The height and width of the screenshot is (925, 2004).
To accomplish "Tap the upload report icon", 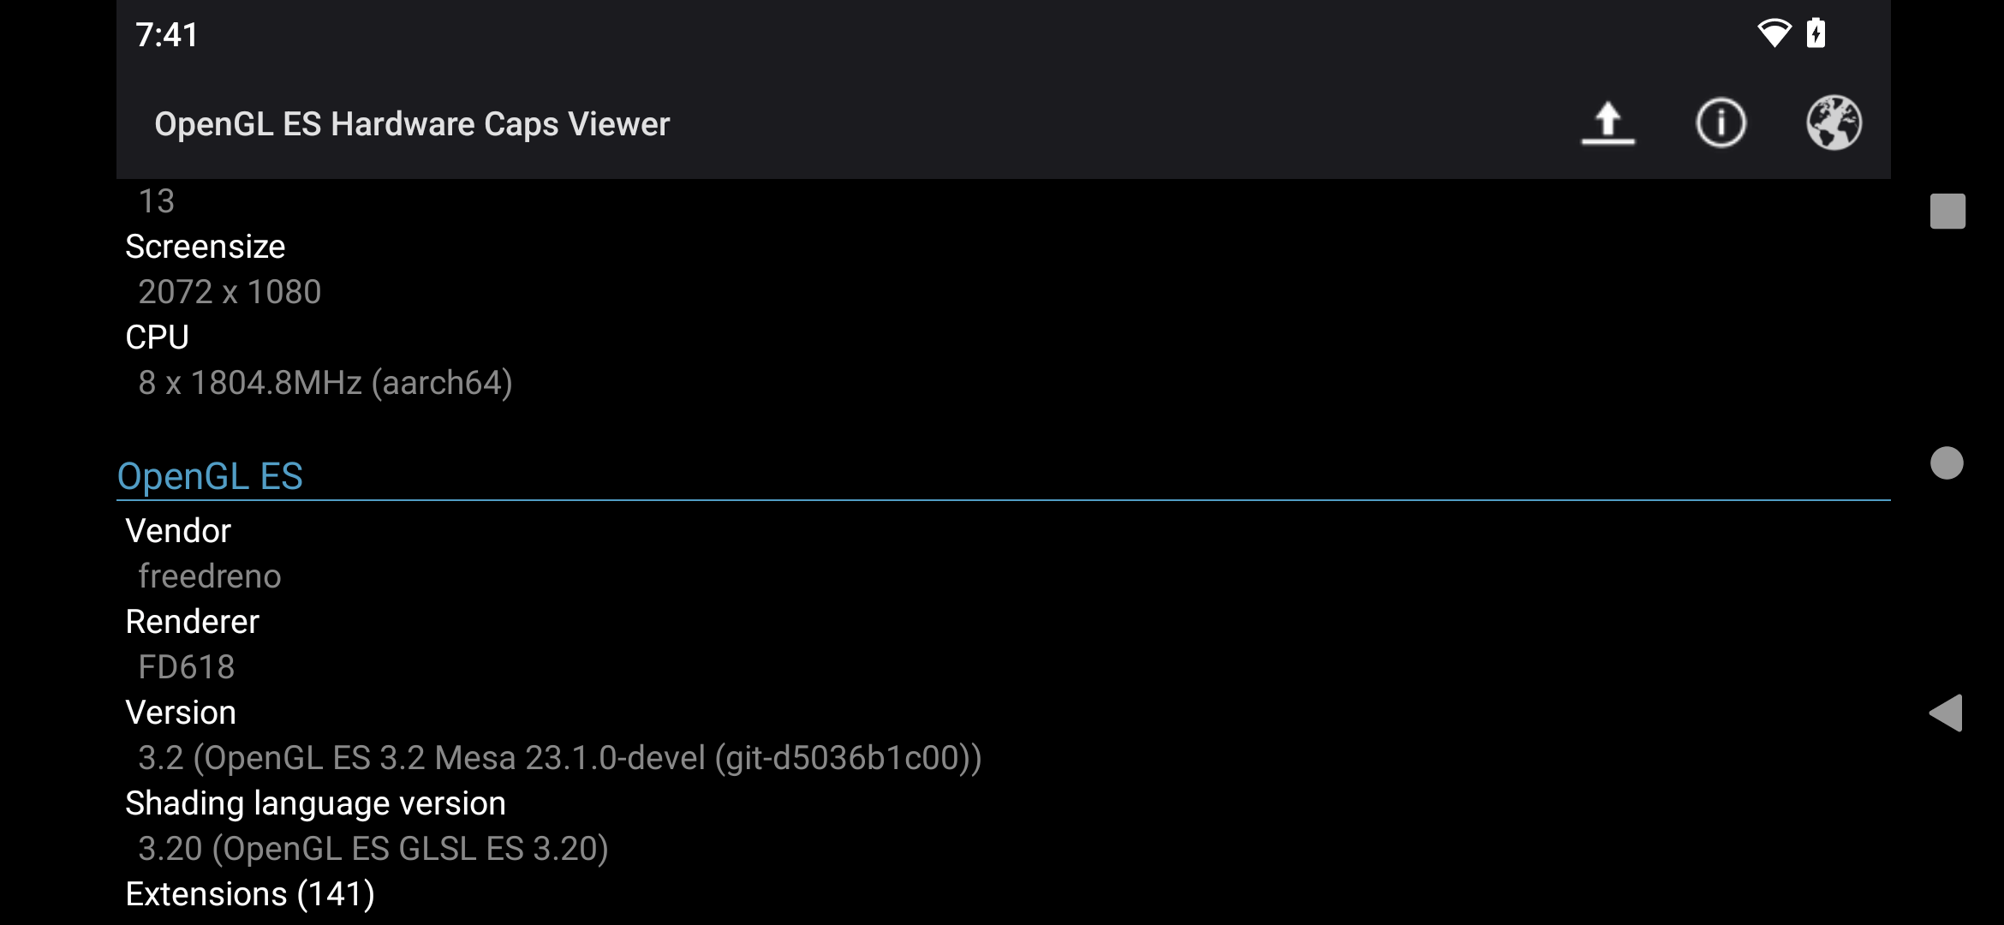I will tap(1607, 123).
